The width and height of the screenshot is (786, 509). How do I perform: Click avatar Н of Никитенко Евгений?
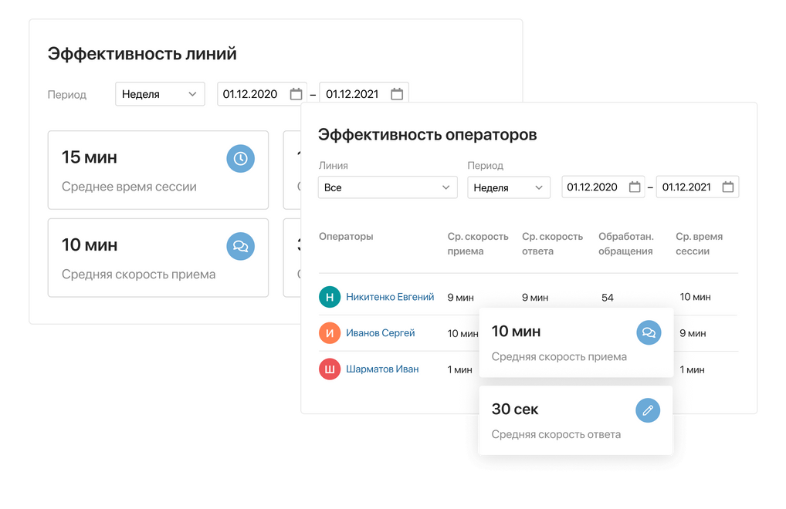(x=330, y=297)
